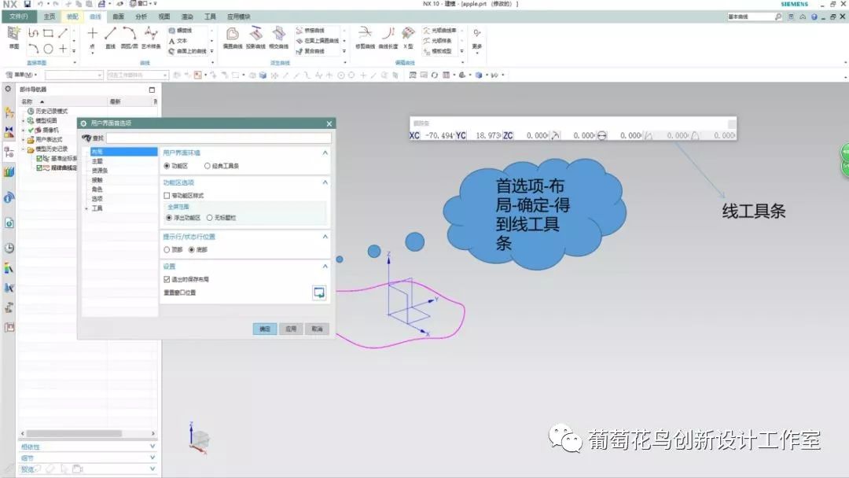The width and height of the screenshot is (849, 478).
Task: Open the Intersection Curve (相交曲线) tool
Action: pos(279,38)
